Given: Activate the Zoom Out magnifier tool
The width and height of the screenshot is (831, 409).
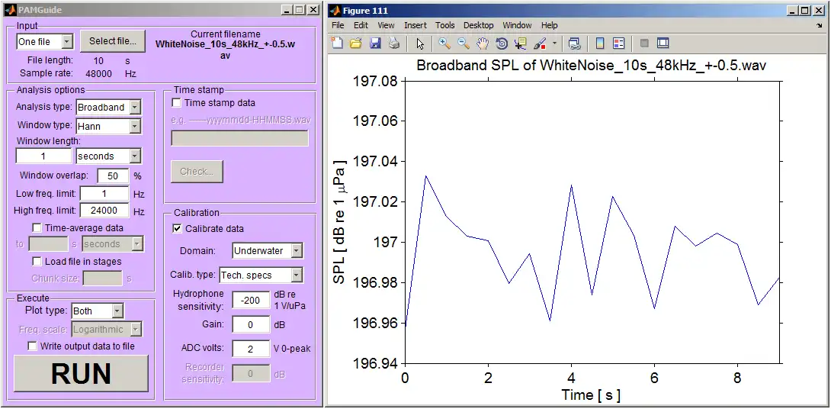Looking at the screenshot, I should (464, 43).
